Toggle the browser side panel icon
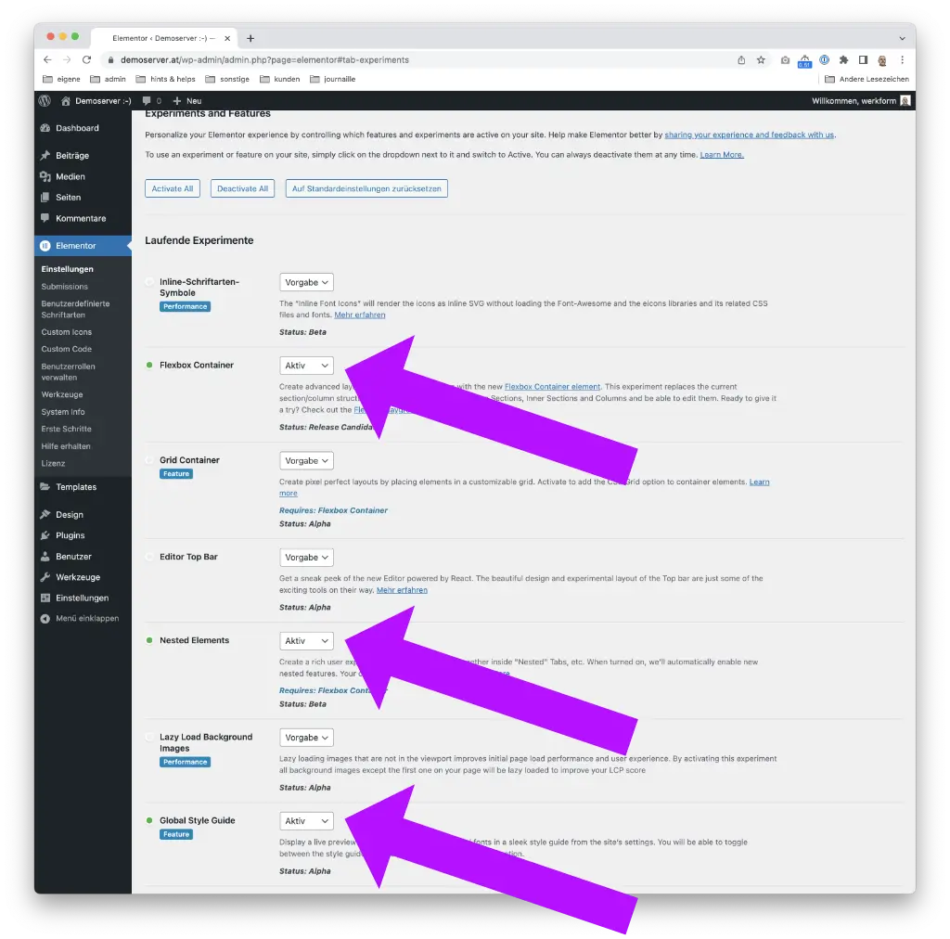 point(863,59)
